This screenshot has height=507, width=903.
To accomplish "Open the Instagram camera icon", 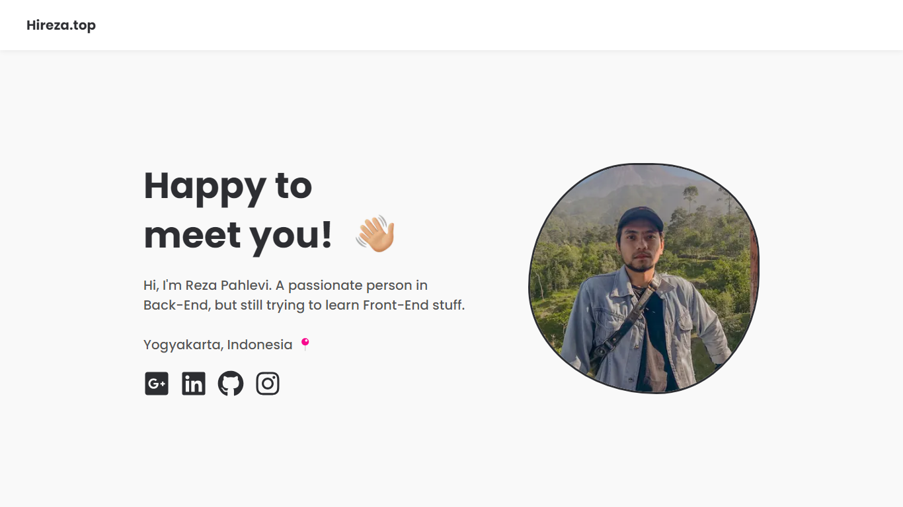I will (268, 384).
